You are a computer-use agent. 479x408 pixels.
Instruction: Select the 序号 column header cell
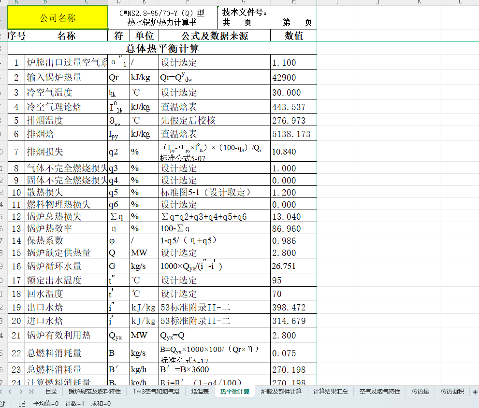pos(16,35)
